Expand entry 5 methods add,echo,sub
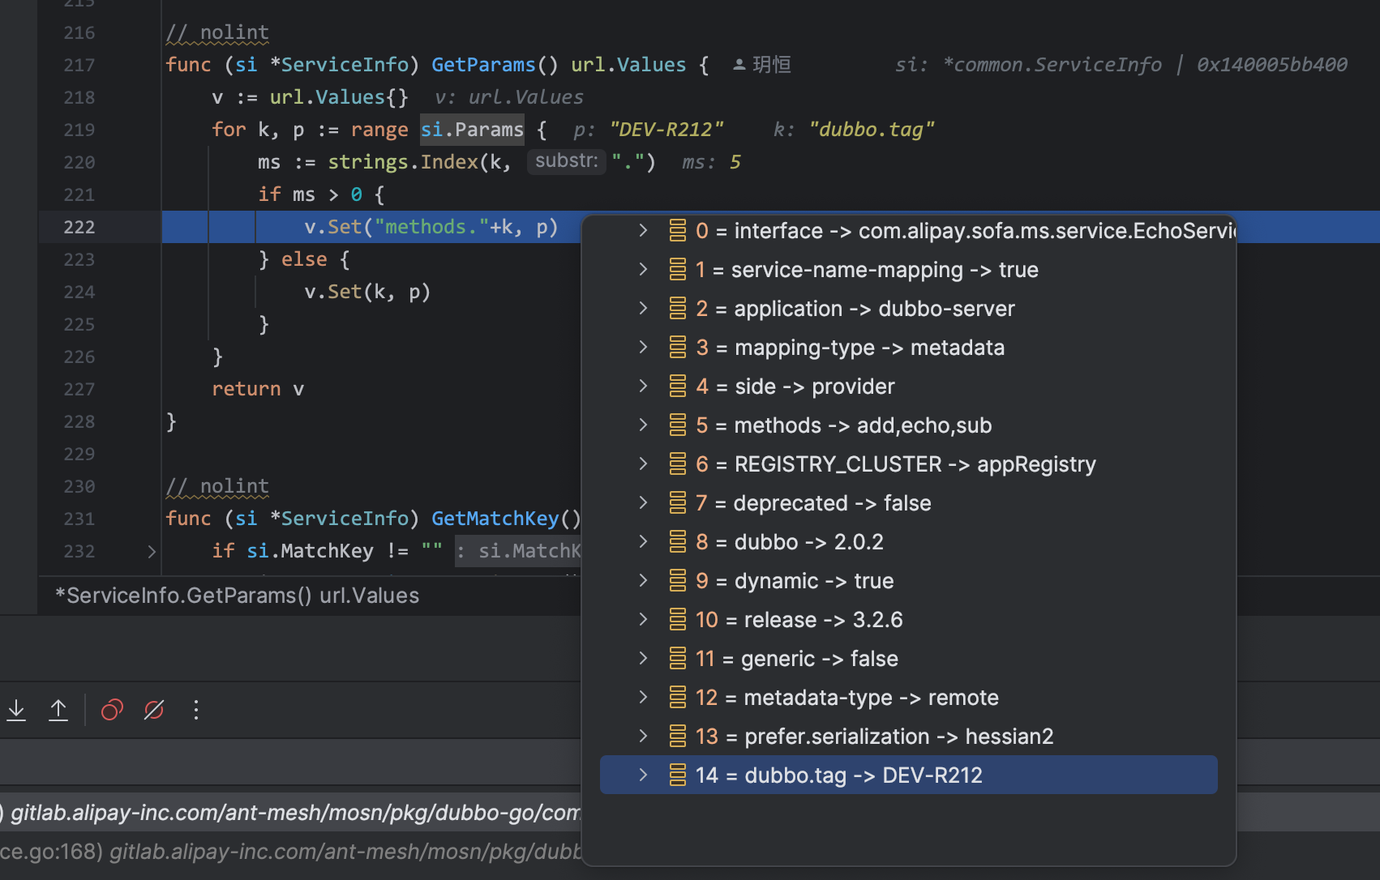The image size is (1380, 880). [643, 425]
